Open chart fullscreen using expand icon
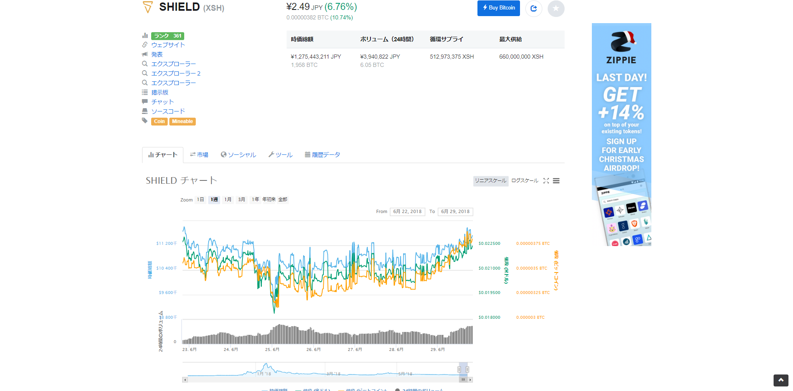Viewport: 793px width, 391px height. 546,181
